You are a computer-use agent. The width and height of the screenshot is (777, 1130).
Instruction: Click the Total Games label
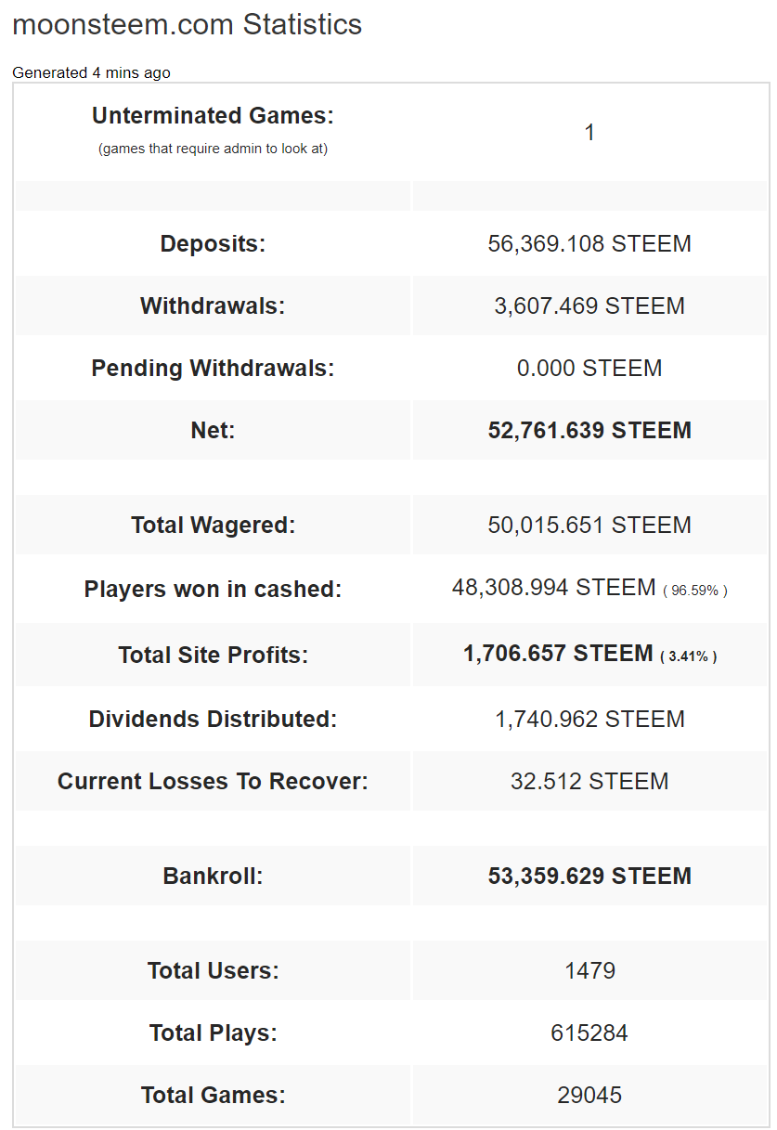click(x=213, y=1096)
